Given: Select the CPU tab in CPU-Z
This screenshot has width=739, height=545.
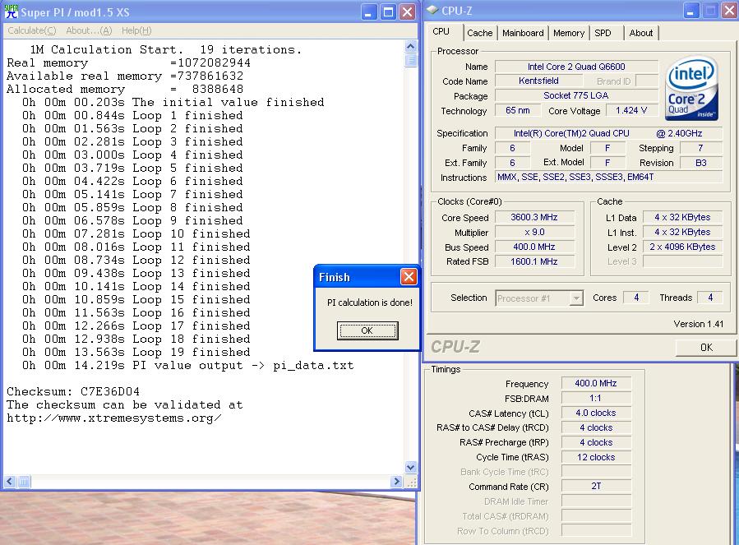Looking at the screenshot, I should point(441,31).
